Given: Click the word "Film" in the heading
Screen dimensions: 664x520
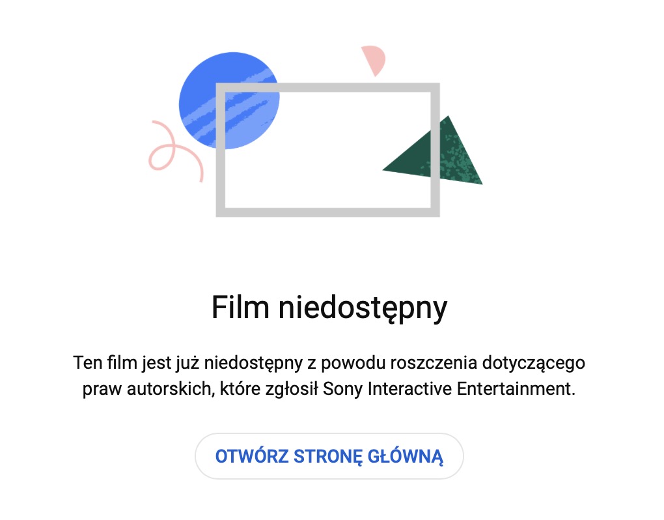Looking at the screenshot, I should click(240, 307).
